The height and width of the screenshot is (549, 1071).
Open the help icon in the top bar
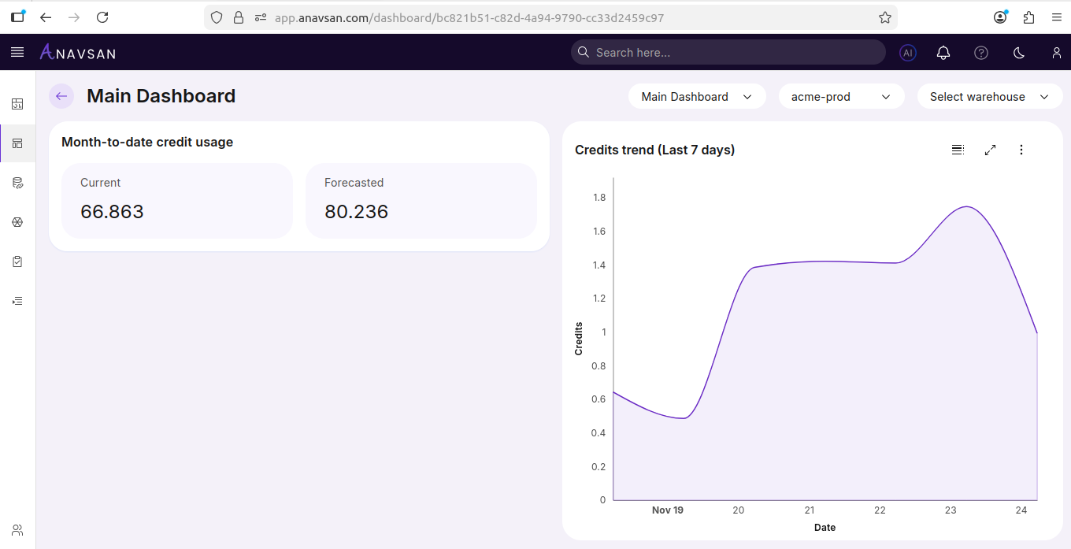(980, 53)
